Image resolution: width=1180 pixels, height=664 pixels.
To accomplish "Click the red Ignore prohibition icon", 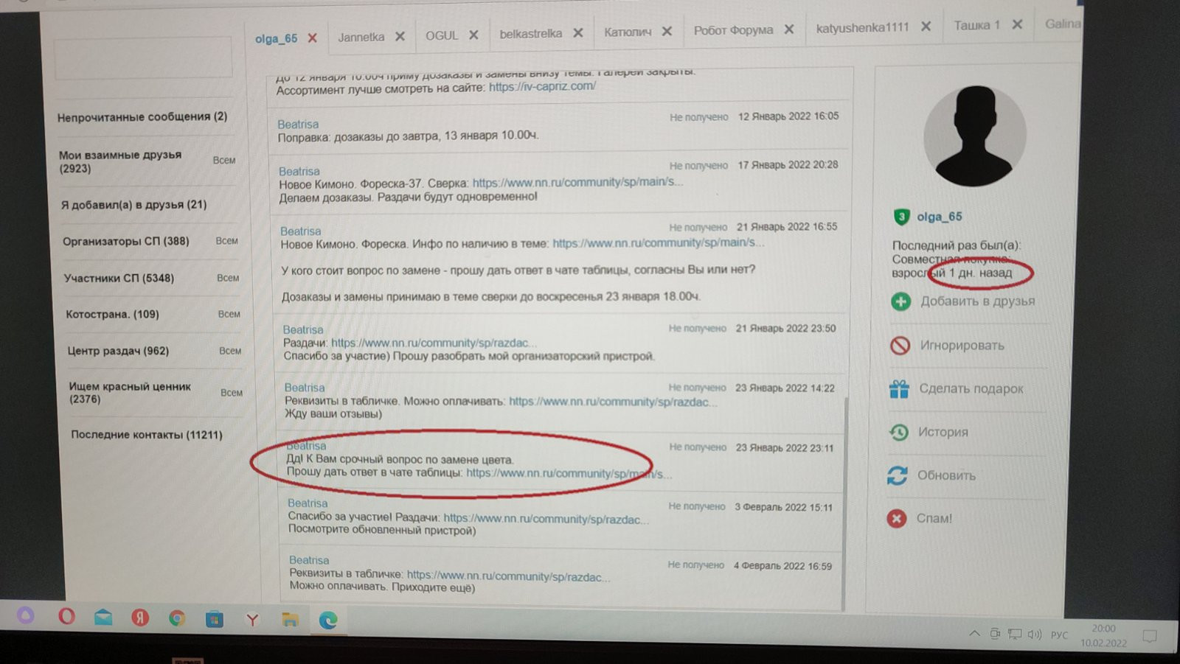I will pos(900,345).
